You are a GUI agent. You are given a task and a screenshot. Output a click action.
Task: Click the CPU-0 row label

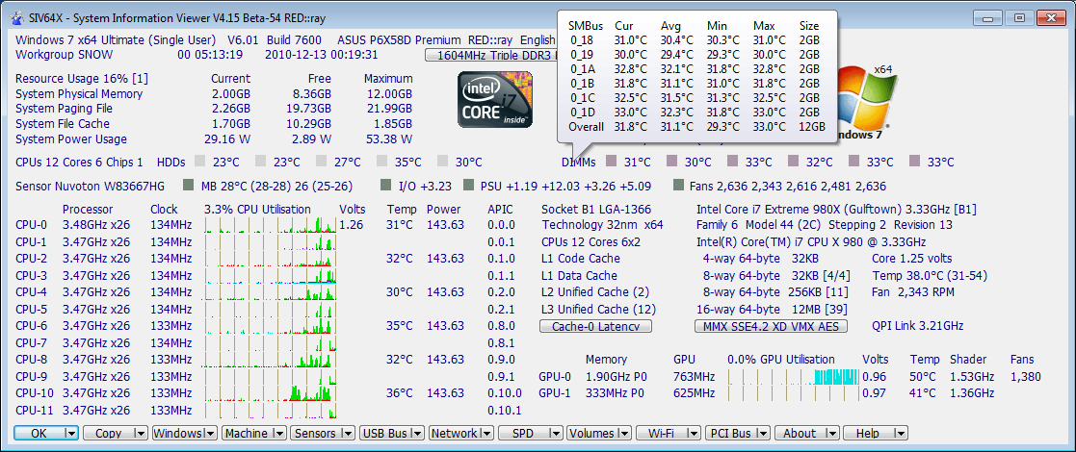click(x=31, y=225)
